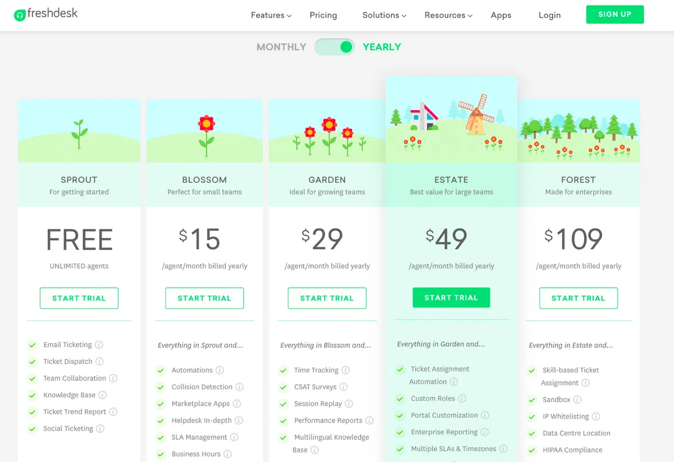
Task: Show info for Custom Roles feature
Action: click(462, 398)
